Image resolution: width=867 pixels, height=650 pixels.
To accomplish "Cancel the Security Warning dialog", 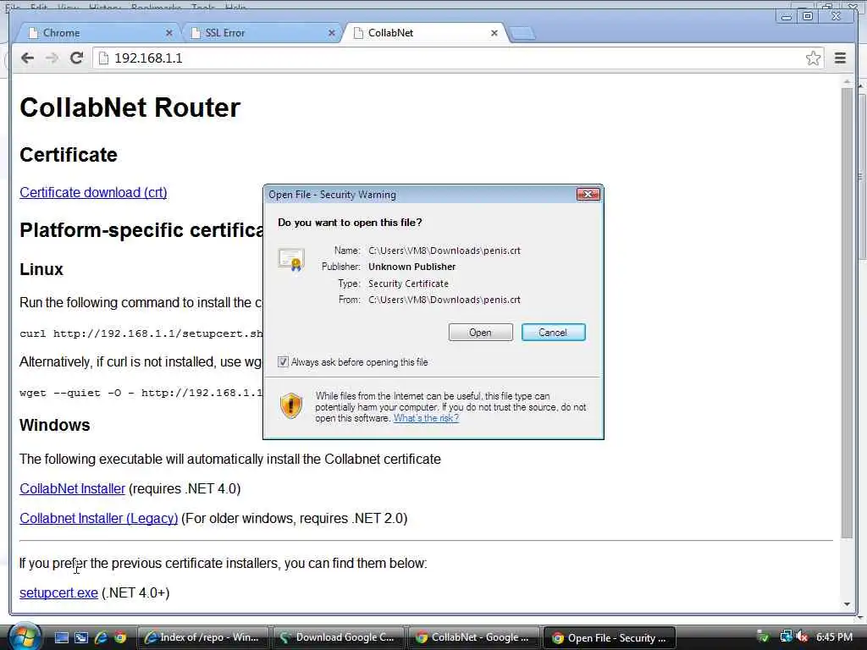I will [x=553, y=332].
